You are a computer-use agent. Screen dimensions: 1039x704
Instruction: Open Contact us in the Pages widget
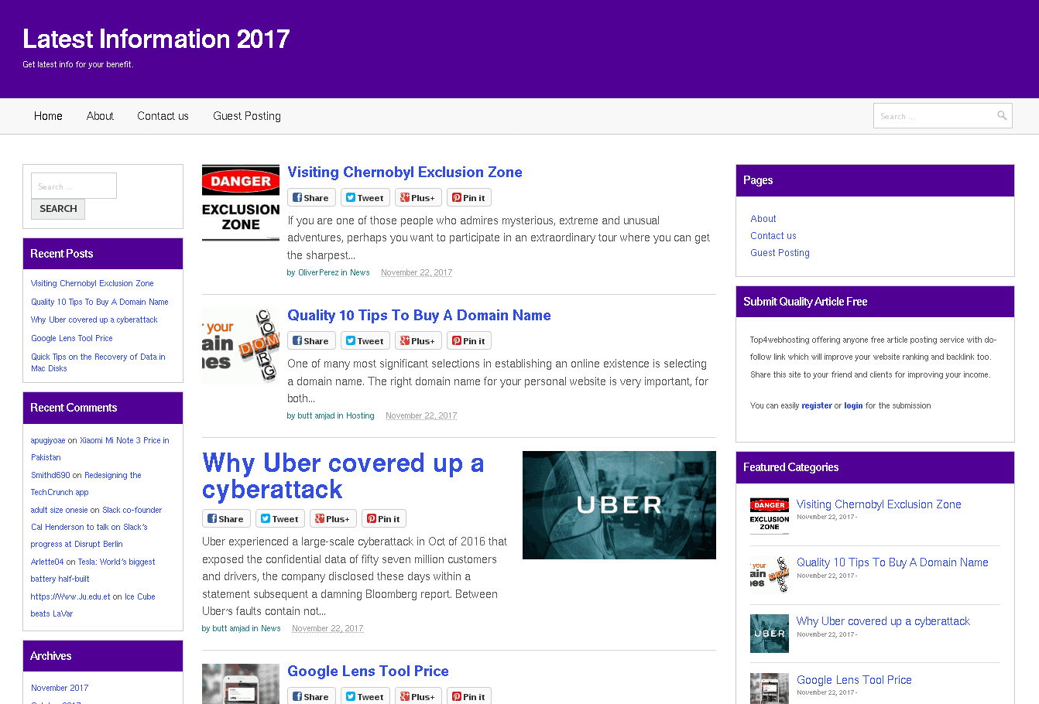(773, 236)
